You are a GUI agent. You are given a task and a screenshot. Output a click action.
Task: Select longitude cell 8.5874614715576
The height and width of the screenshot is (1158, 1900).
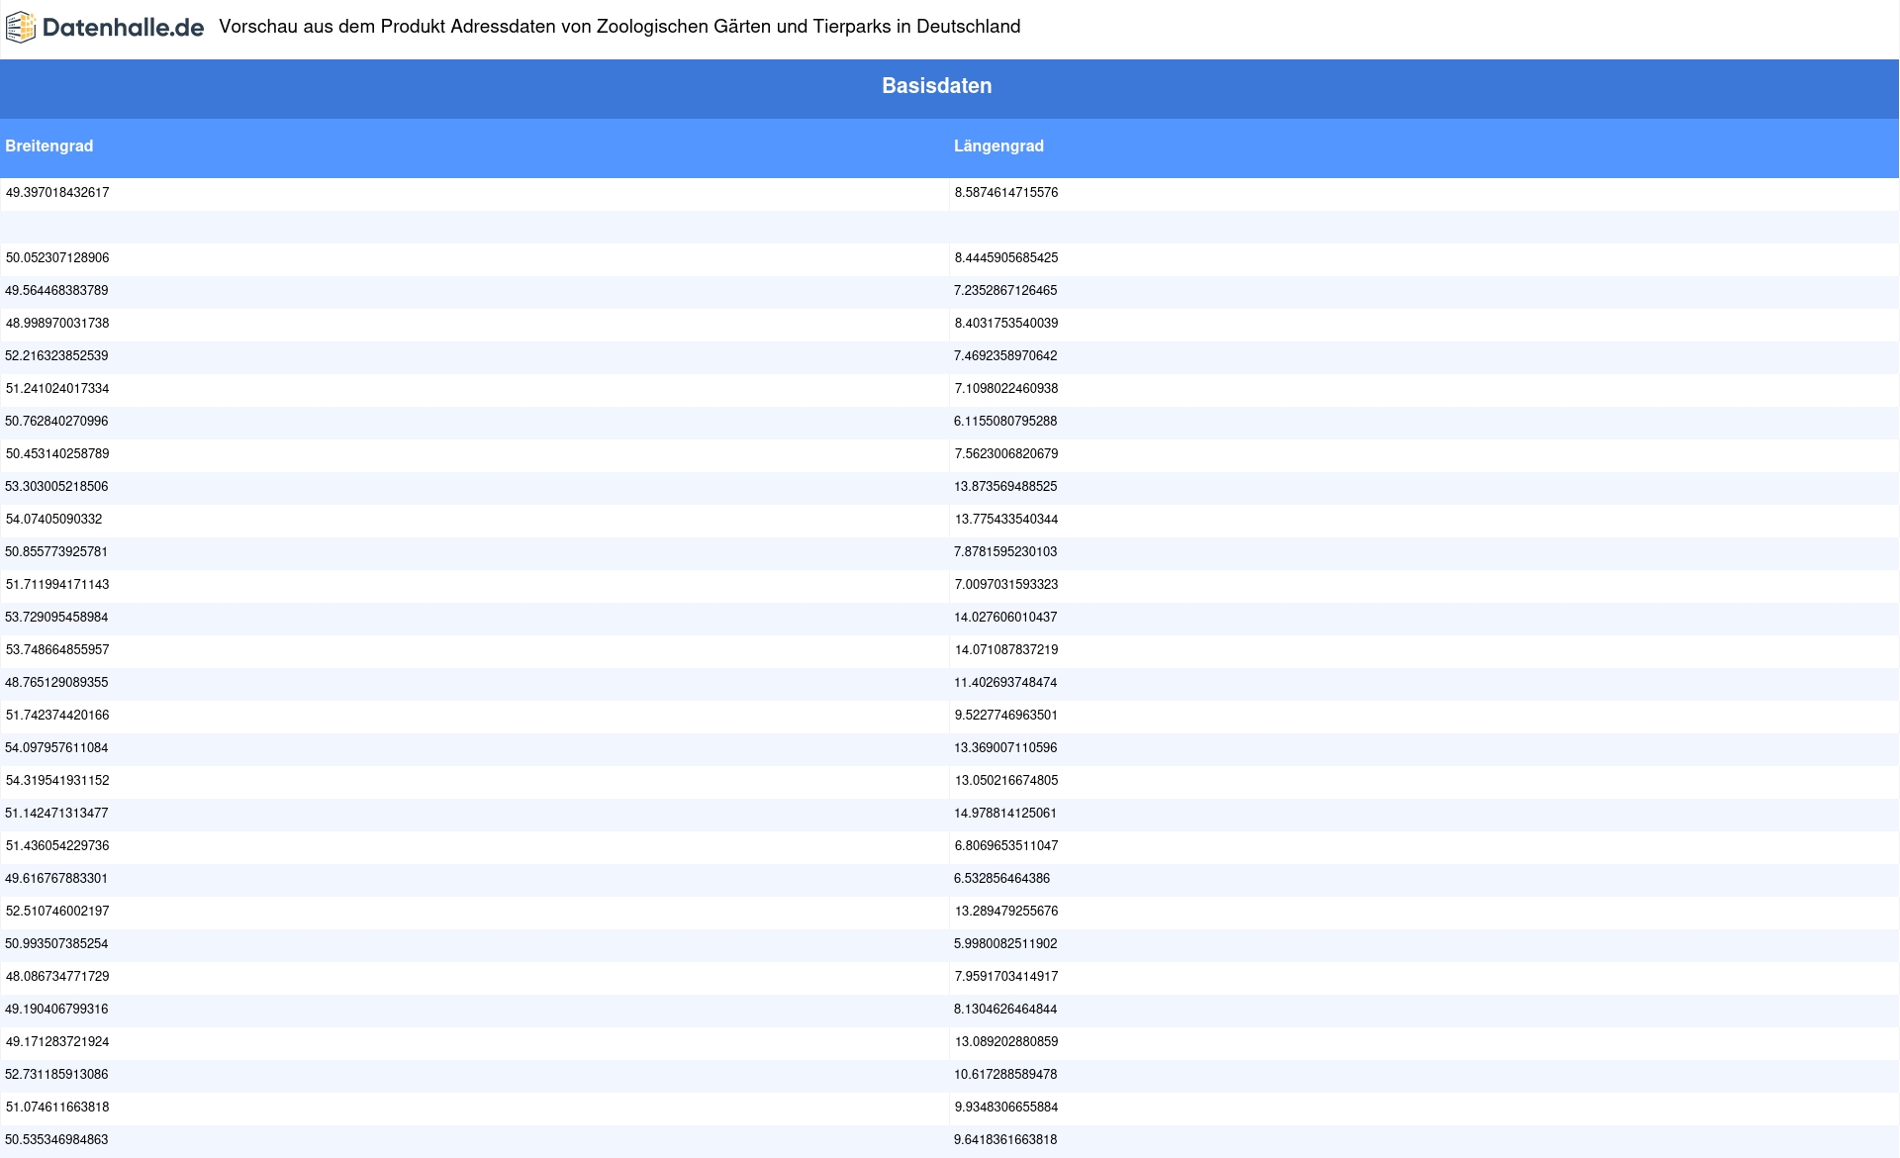click(1005, 193)
